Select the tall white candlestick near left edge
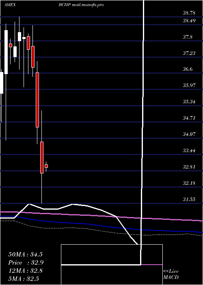 6,52
